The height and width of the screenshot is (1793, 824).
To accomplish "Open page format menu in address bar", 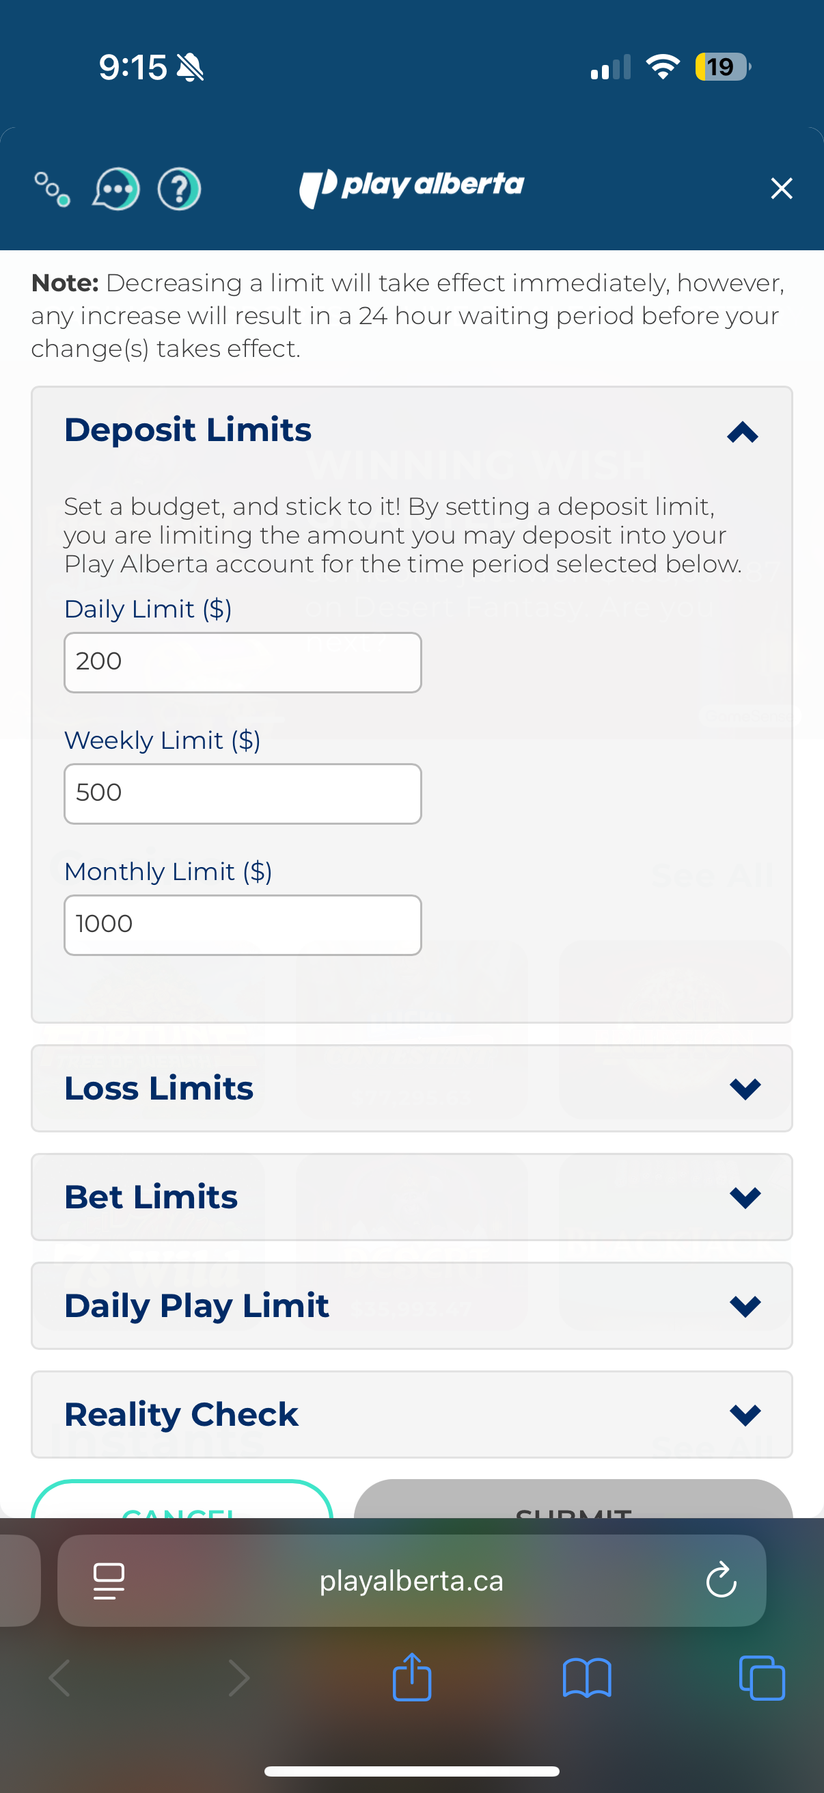I will [109, 1581].
